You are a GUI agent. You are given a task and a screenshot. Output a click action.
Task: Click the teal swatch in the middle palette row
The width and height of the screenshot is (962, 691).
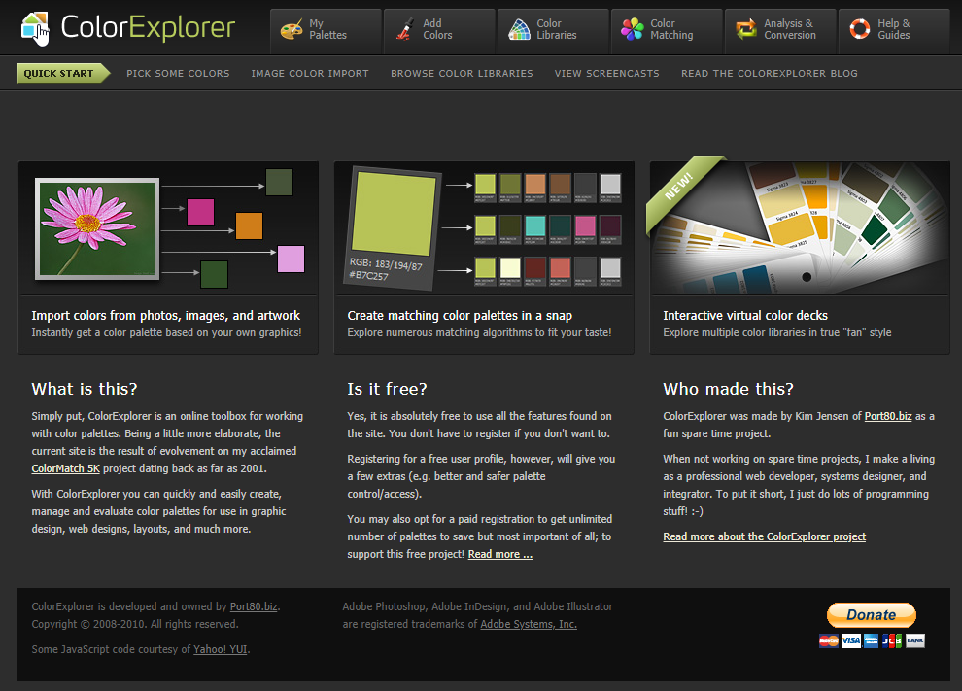tap(535, 225)
